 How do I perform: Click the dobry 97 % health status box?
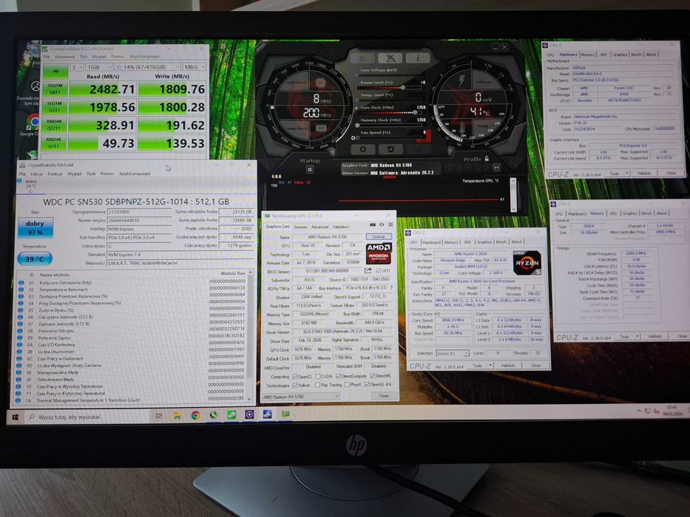click(35, 227)
